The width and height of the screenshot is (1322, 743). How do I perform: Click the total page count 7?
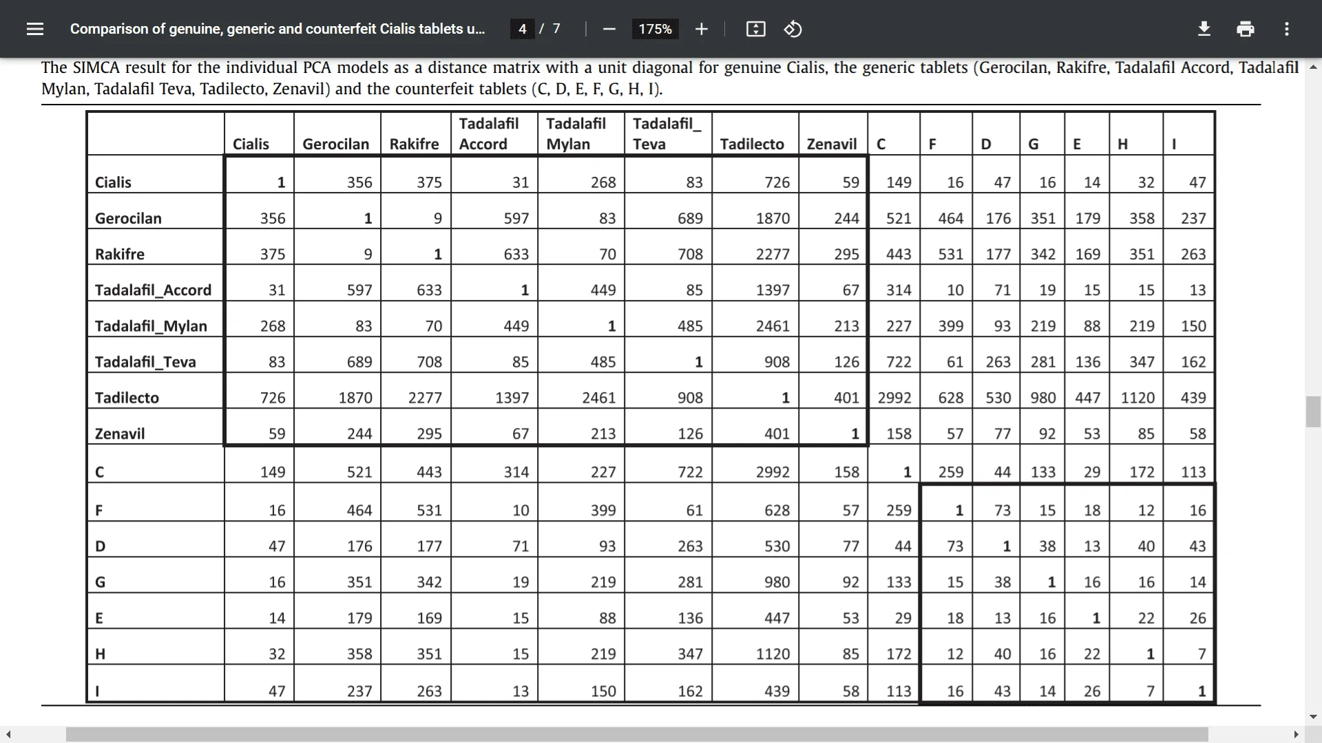pos(556,29)
